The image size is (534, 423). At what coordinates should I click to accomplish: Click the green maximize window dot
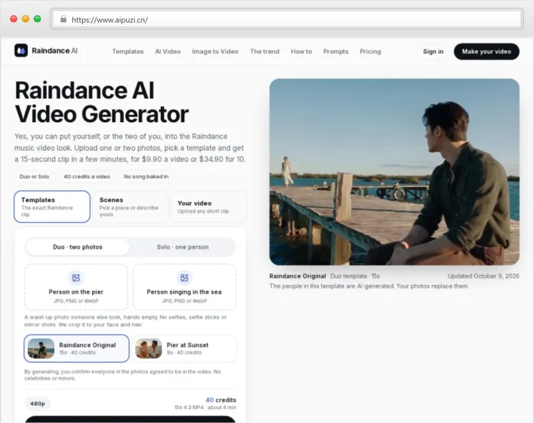(x=37, y=19)
